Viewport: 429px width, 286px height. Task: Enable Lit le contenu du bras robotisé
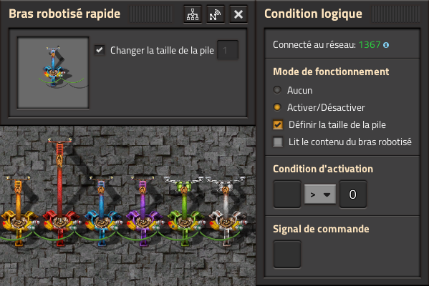click(278, 142)
